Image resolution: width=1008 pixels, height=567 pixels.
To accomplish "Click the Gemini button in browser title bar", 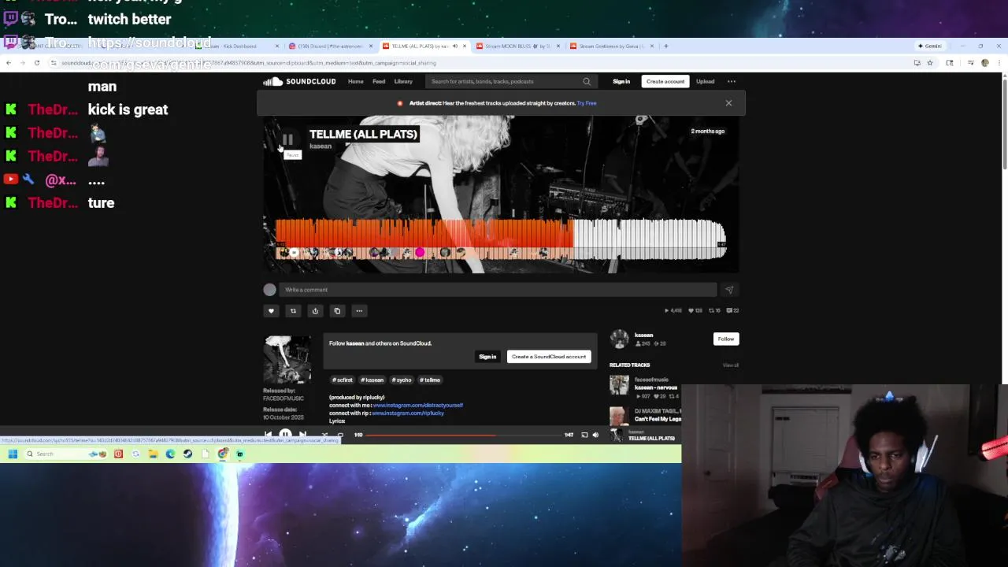I will 930,46.
